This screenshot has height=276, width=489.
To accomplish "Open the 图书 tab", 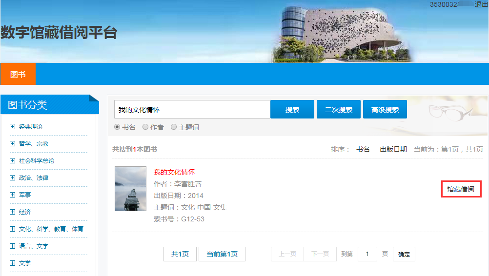I will tap(18, 74).
